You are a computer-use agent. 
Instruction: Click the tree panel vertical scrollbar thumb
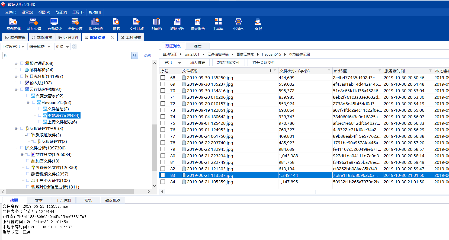(154, 148)
